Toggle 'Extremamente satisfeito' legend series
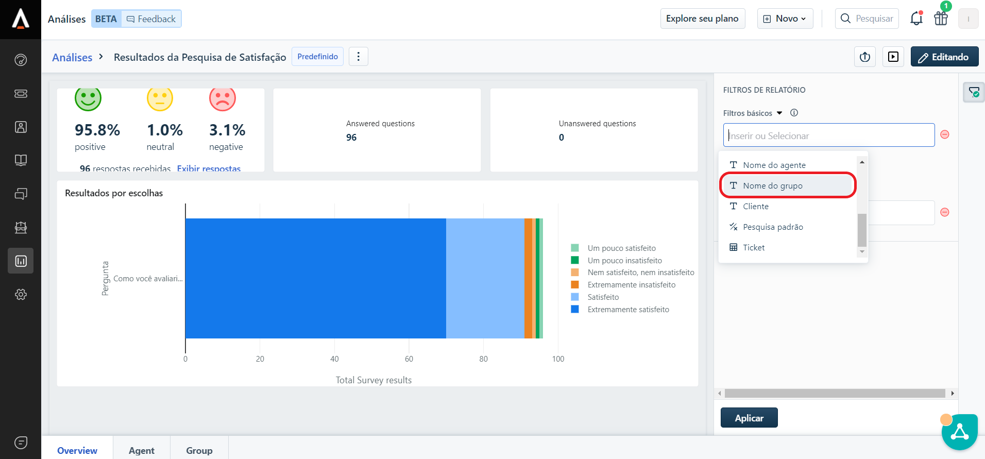Image resolution: width=985 pixels, height=459 pixels. (628, 310)
